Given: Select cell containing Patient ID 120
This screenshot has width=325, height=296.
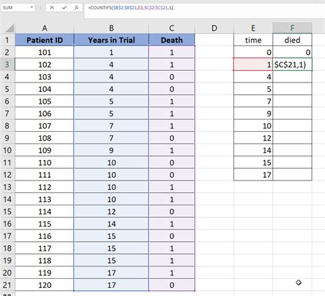Looking at the screenshot, I should pyautogui.click(x=45, y=285).
